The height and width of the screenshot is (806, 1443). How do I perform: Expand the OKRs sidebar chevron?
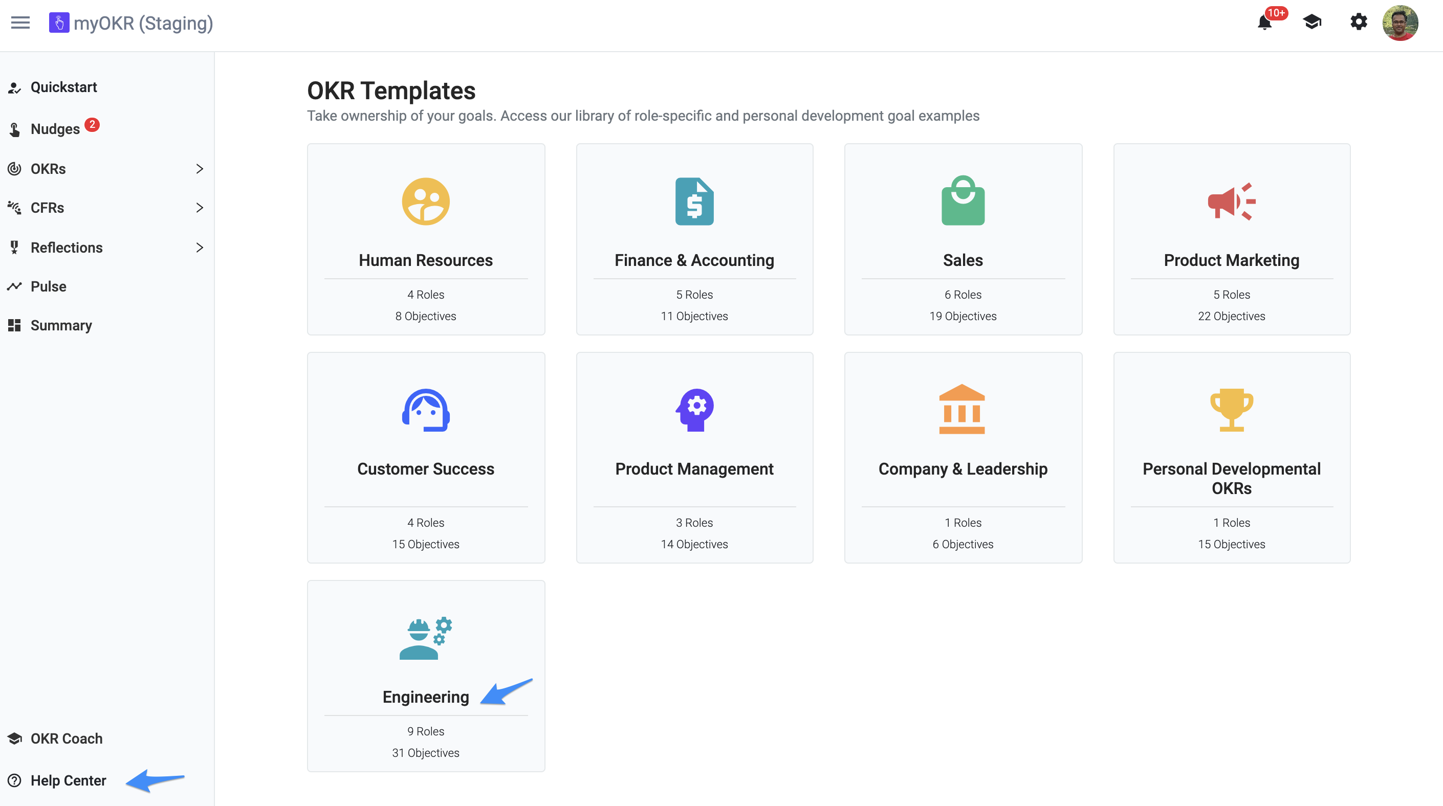(x=200, y=169)
